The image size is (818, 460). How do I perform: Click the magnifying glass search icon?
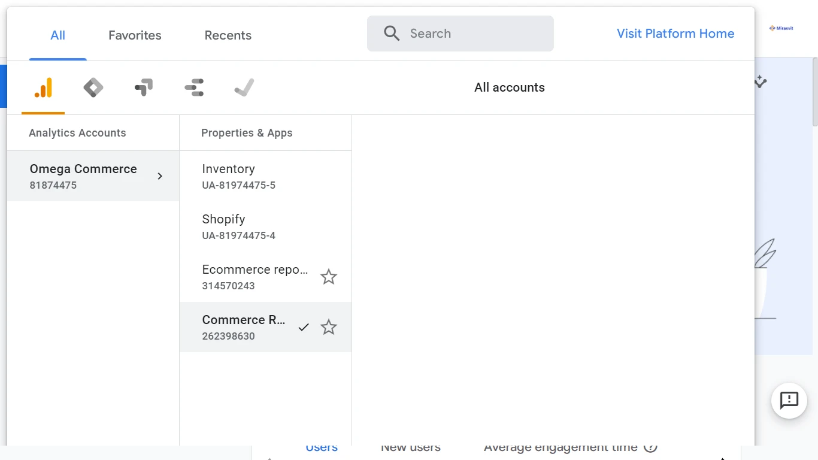pyautogui.click(x=392, y=34)
